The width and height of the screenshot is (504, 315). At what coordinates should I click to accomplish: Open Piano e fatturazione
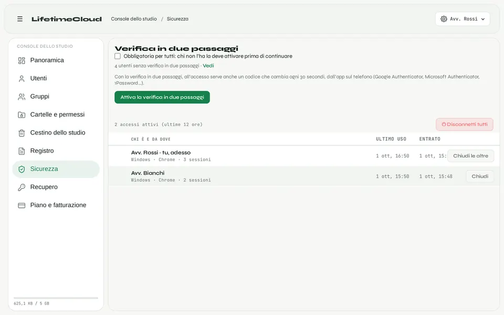pos(56,205)
